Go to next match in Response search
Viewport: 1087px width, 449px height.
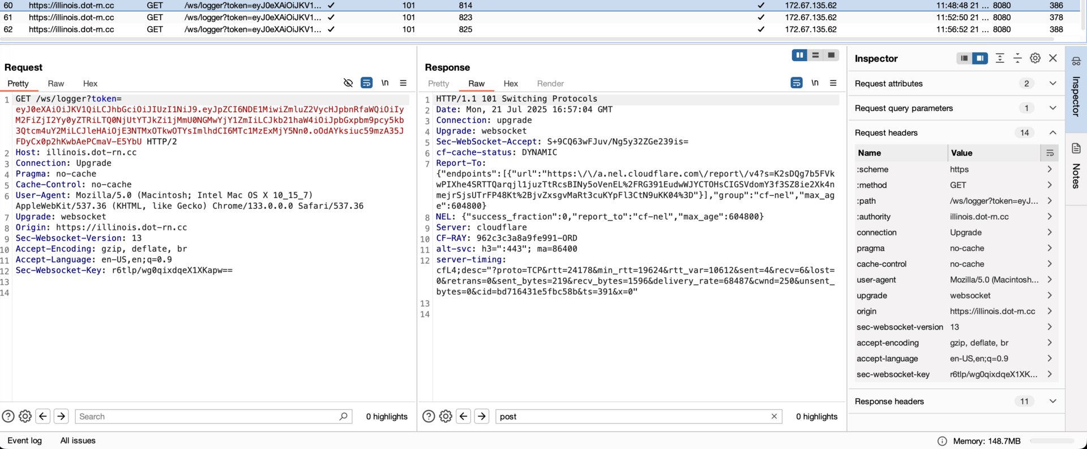482,416
